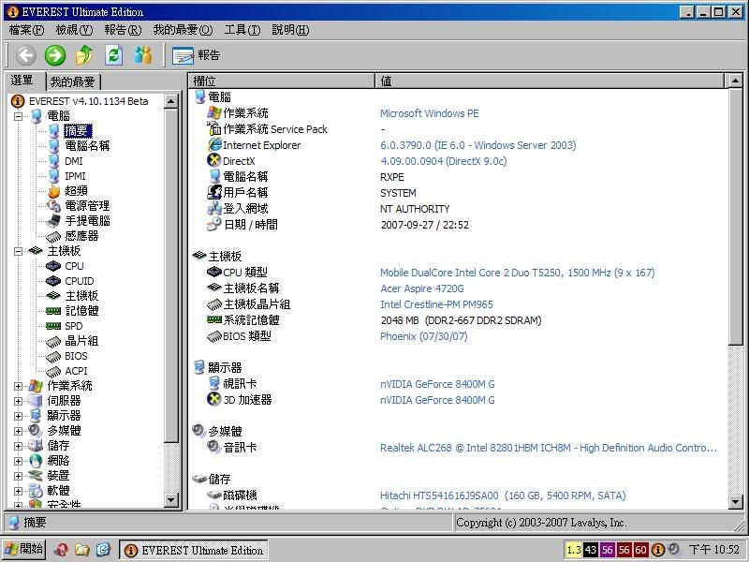
Task: Open the 工具(T) menu
Action: point(242,30)
